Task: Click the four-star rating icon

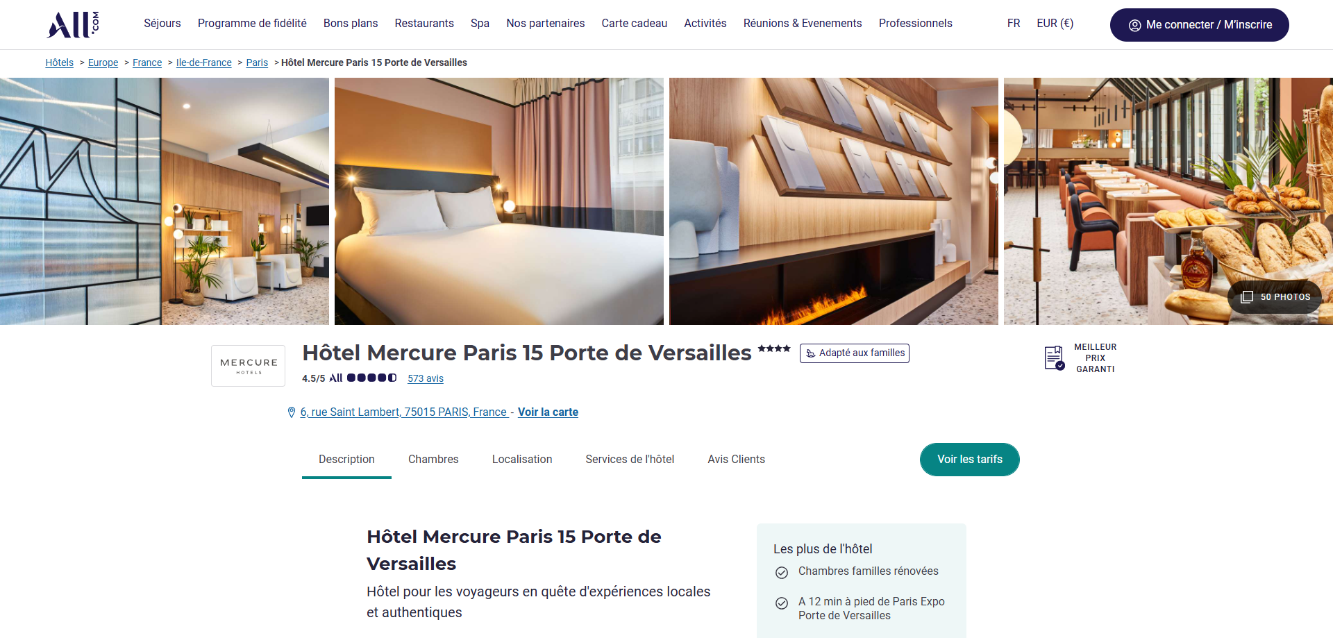Action: 774,349
